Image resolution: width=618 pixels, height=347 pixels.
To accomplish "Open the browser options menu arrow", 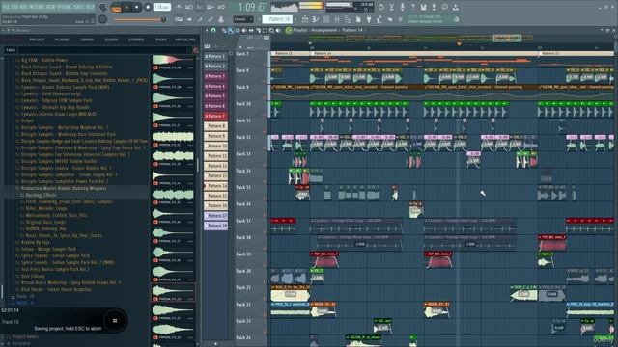I will tap(4, 30).
